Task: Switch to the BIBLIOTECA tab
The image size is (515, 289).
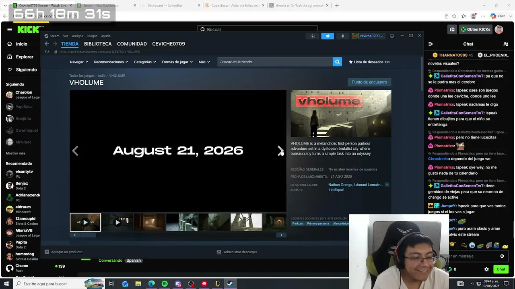Action: coord(98,44)
